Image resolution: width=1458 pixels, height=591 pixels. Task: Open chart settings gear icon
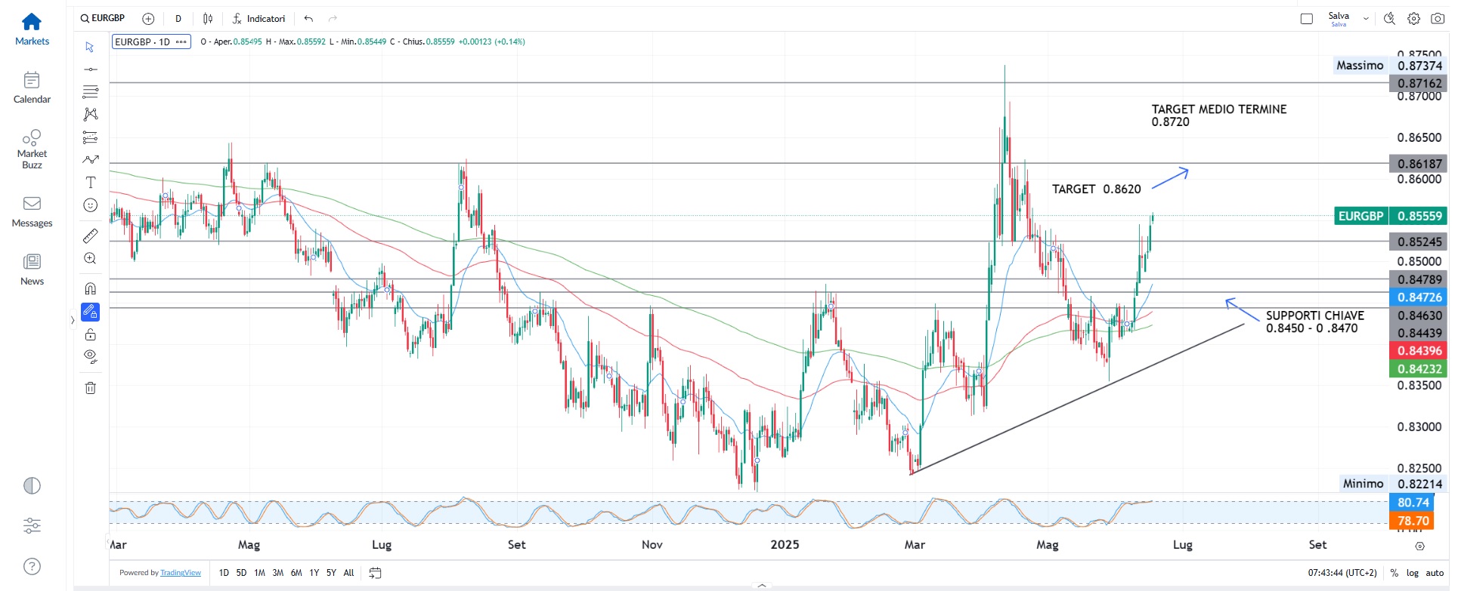[1413, 19]
